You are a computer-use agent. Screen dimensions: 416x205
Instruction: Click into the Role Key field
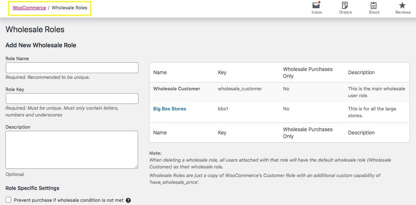tap(72, 99)
